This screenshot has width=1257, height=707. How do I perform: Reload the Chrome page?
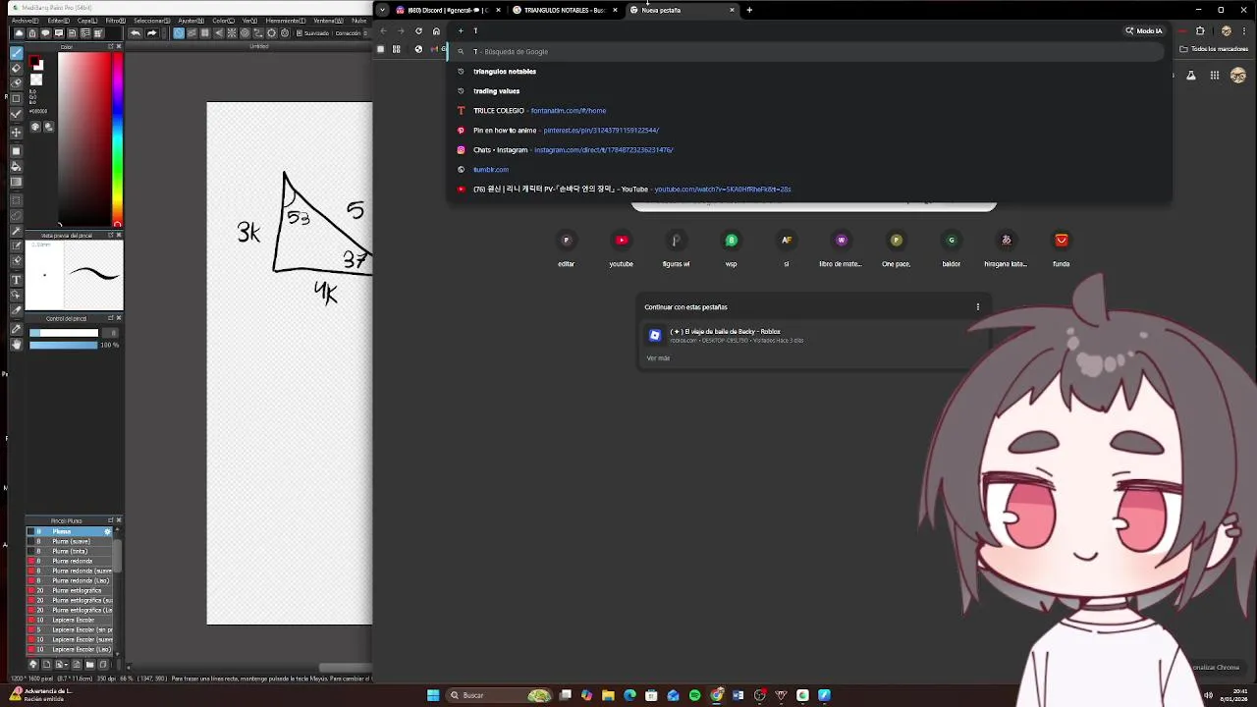click(418, 31)
